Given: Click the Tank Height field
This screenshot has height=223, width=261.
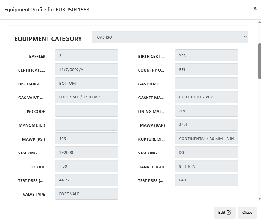Looking at the screenshot, I should pos(206,166).
